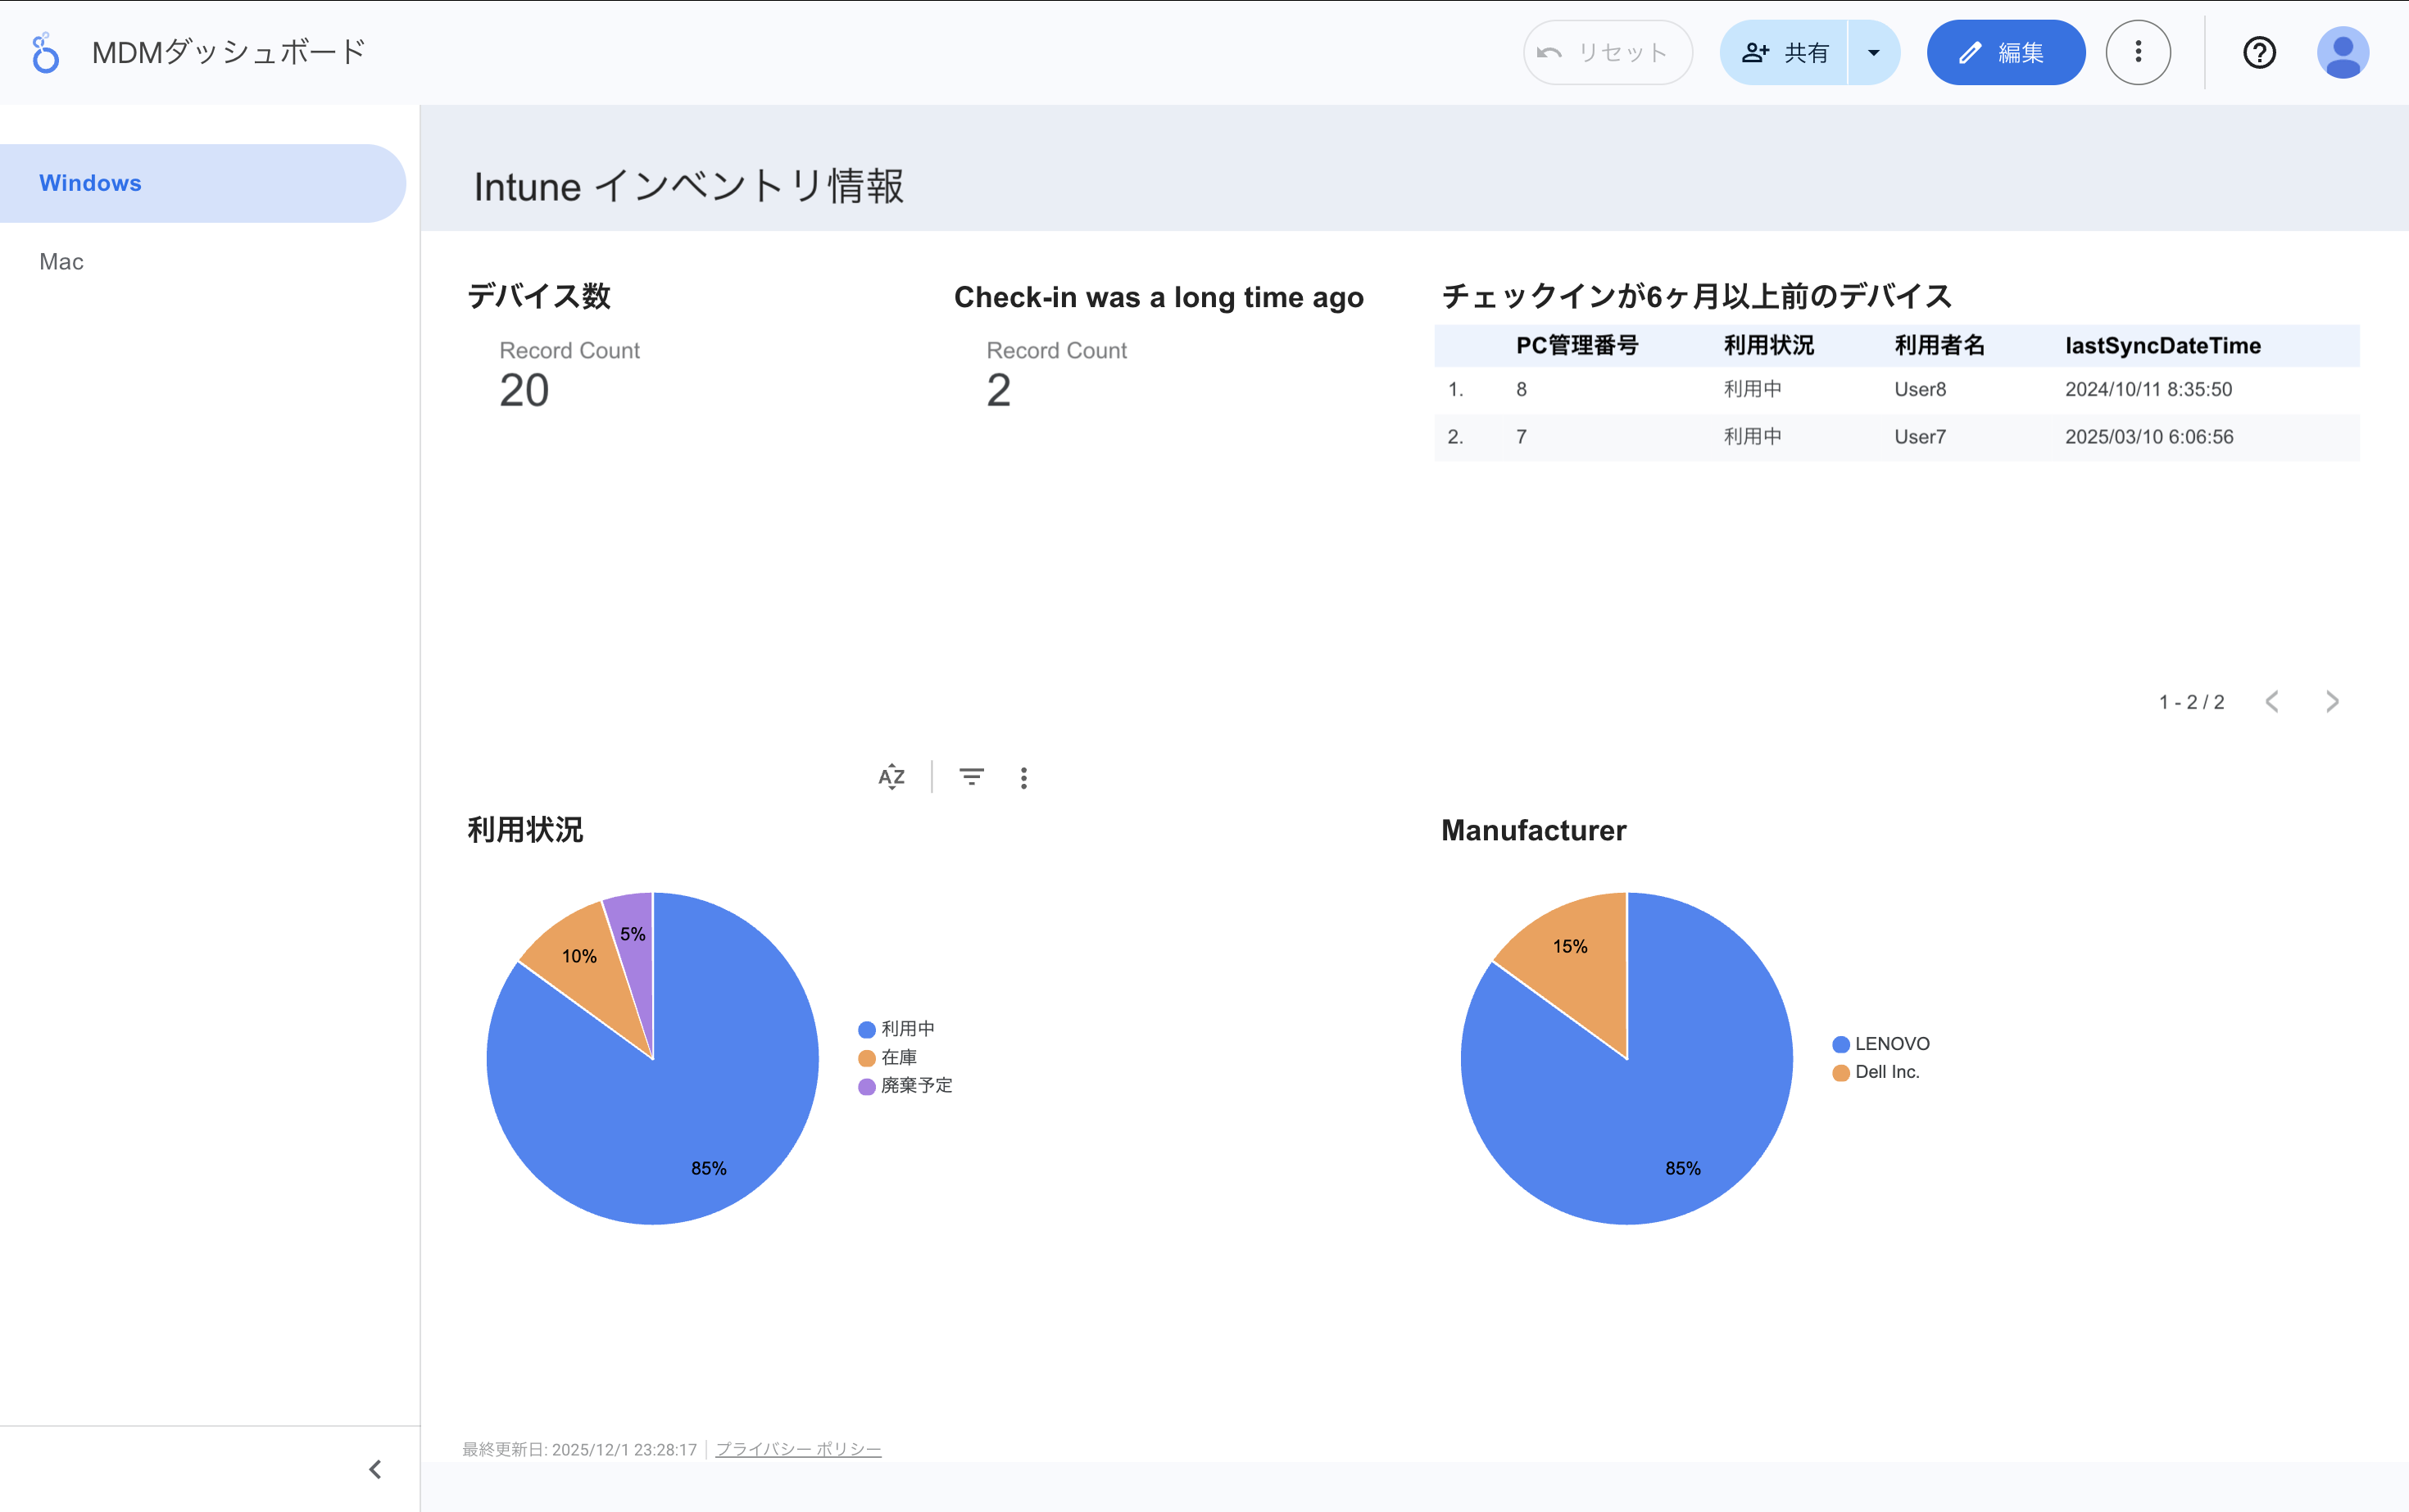This screenshot has height=1512, width=2409.
Task: Go to previous table page
Action: [x=2272, y=702]
